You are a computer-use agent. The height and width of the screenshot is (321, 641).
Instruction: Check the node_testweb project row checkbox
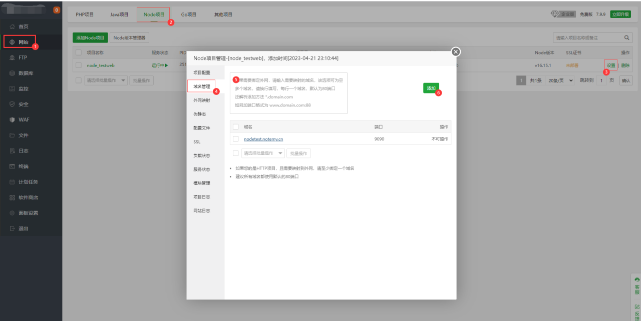click(79, 65)
